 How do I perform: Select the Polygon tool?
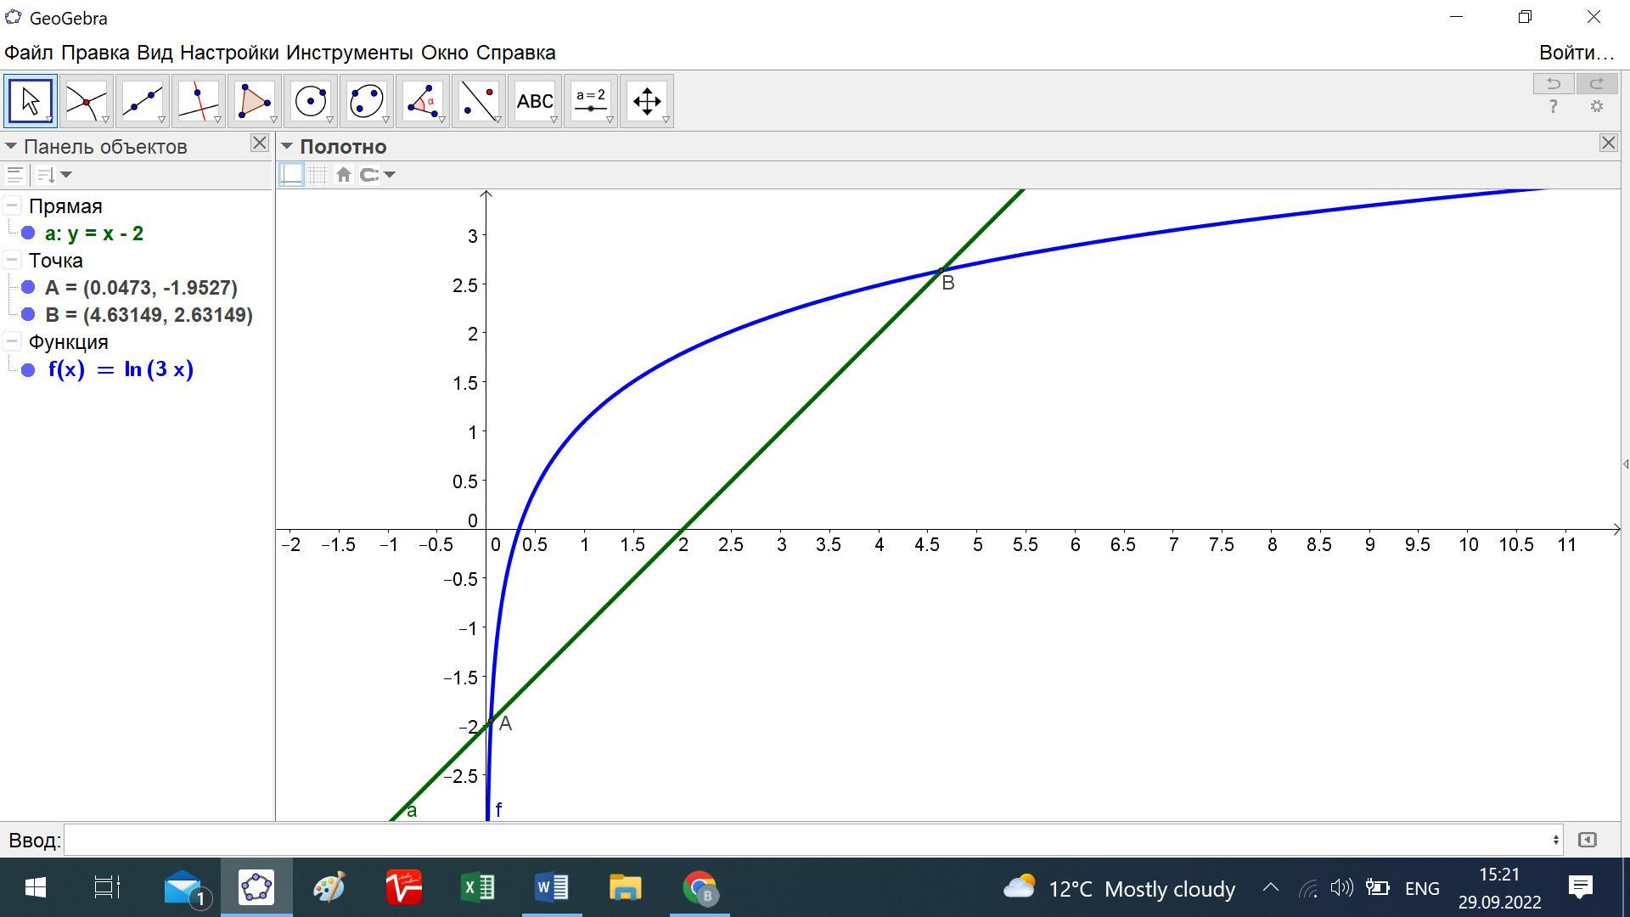254,102
